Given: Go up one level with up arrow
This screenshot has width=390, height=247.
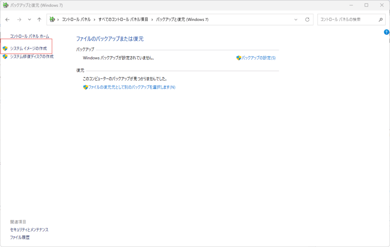Looking at the screenshot, I should click(39, 20).
